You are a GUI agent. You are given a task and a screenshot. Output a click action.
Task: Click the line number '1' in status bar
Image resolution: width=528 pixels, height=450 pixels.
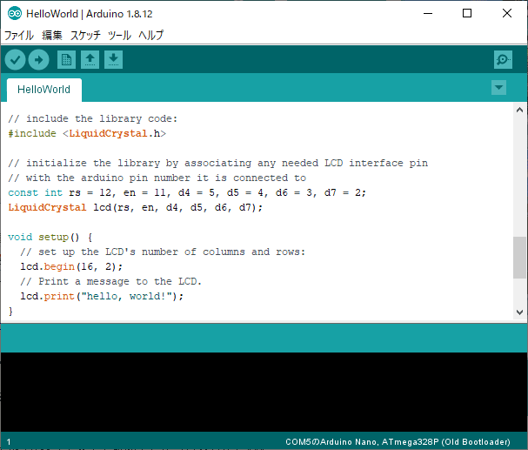pyautogui.click(x=9, y=442)
